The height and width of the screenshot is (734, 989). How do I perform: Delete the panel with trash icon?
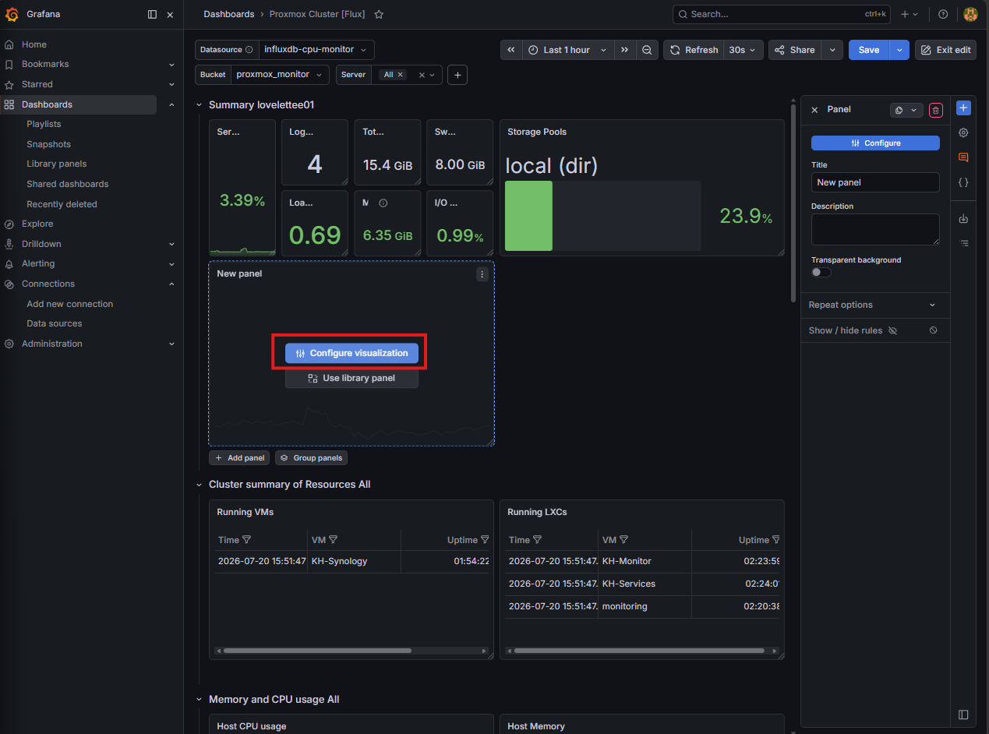pos(935,111)
